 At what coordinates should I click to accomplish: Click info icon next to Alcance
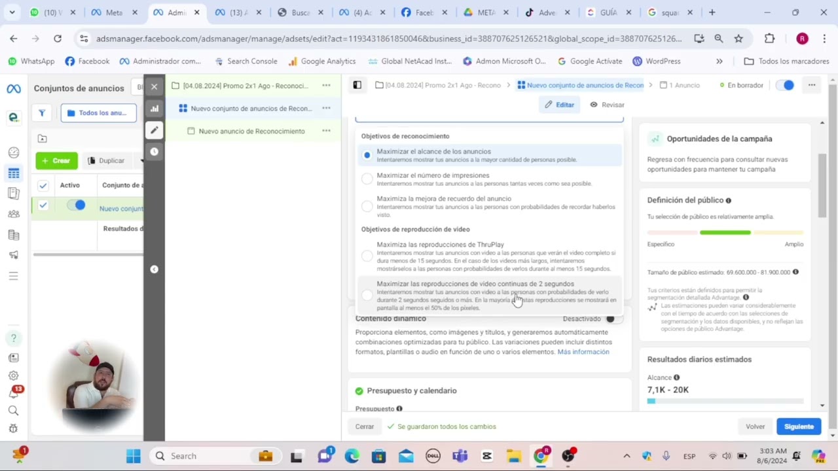point(677,377)
